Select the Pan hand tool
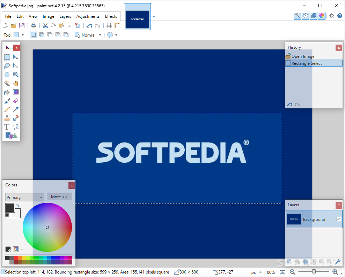The image size is (345, 277). click(15, 83)
